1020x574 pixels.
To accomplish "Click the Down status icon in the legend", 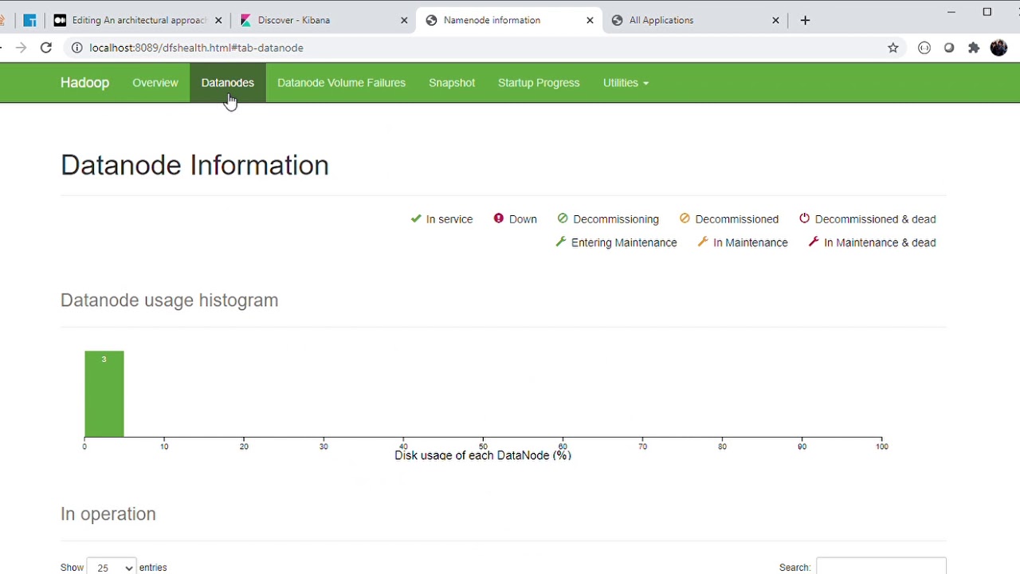I will point(498,218).
